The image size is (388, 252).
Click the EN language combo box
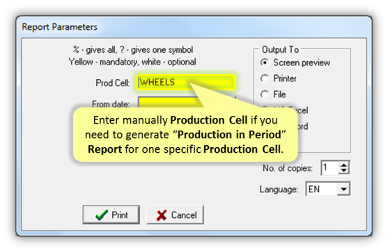327,189
